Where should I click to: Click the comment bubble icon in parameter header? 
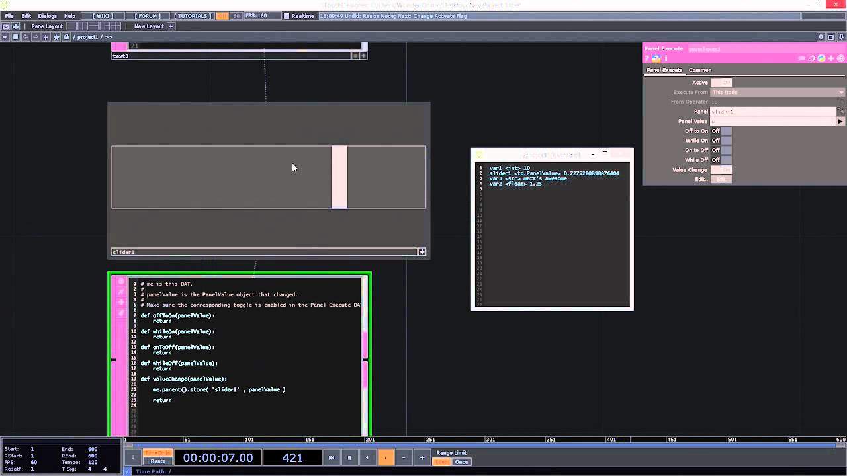tap(802, 59)
